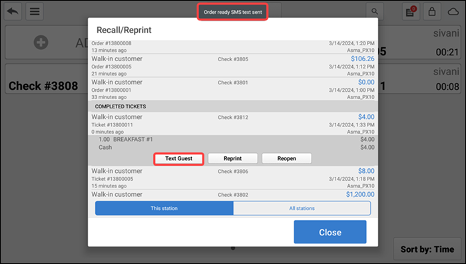Click Order #13800005 text
The image size is (466, 264).
coord(111,66)
